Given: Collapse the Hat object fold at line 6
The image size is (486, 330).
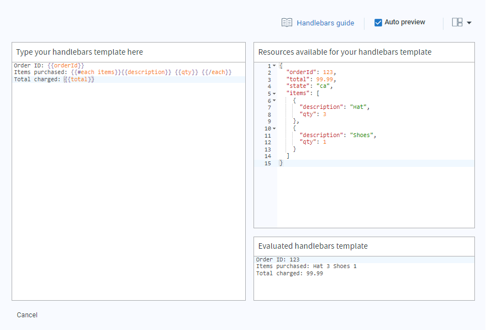Looking at the screenshot, I should click(274, 101).
